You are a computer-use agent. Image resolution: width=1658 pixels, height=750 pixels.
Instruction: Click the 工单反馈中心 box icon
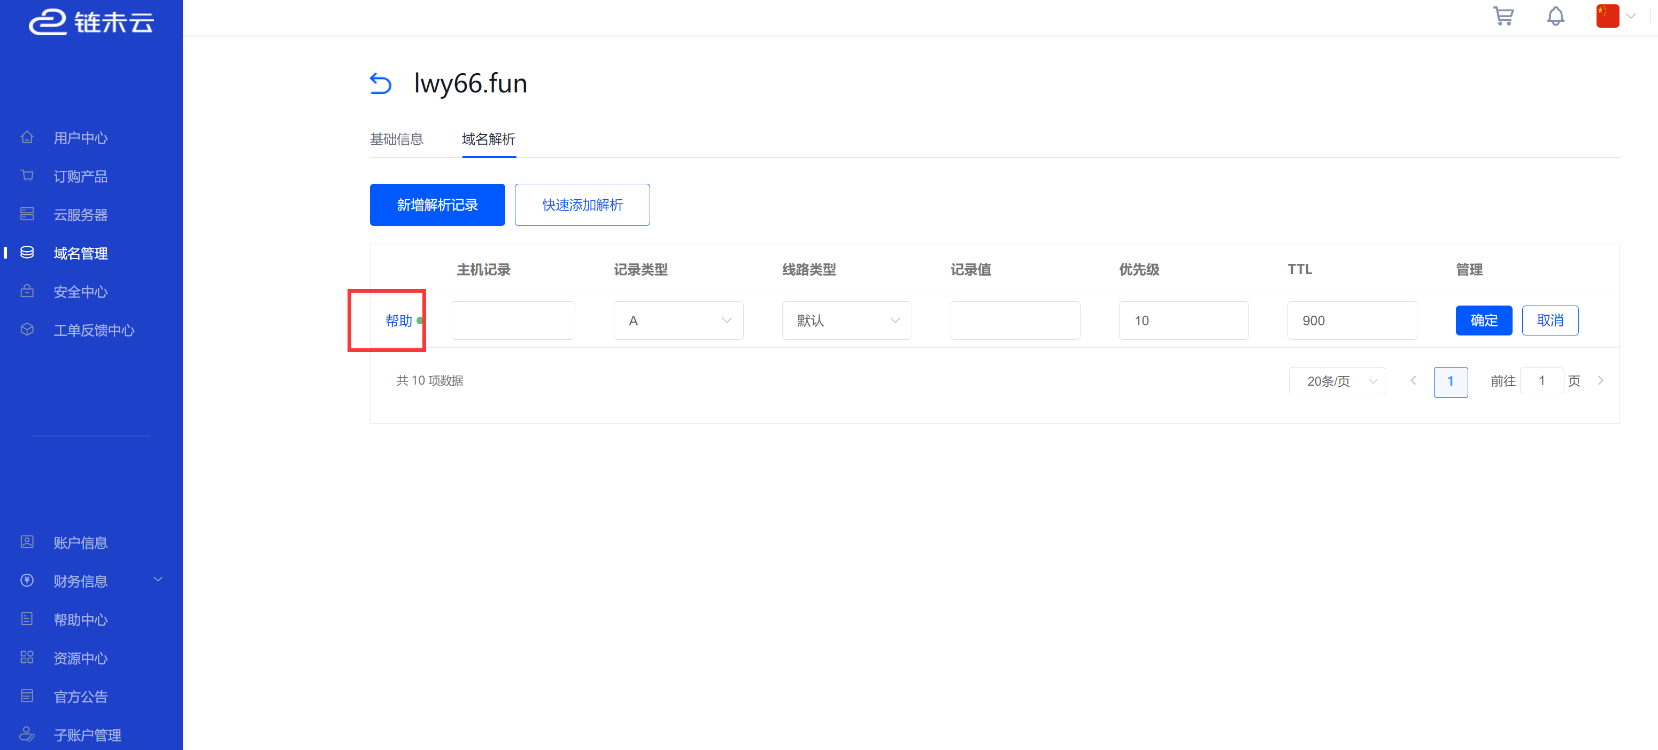[x=27, y=330]
